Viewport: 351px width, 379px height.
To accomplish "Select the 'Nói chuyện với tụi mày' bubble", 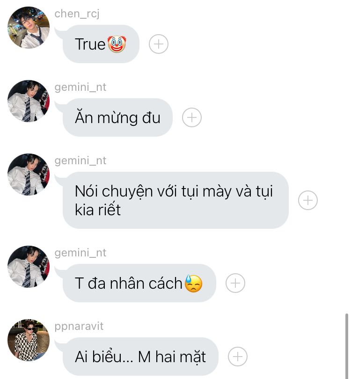I will [175, 200].
